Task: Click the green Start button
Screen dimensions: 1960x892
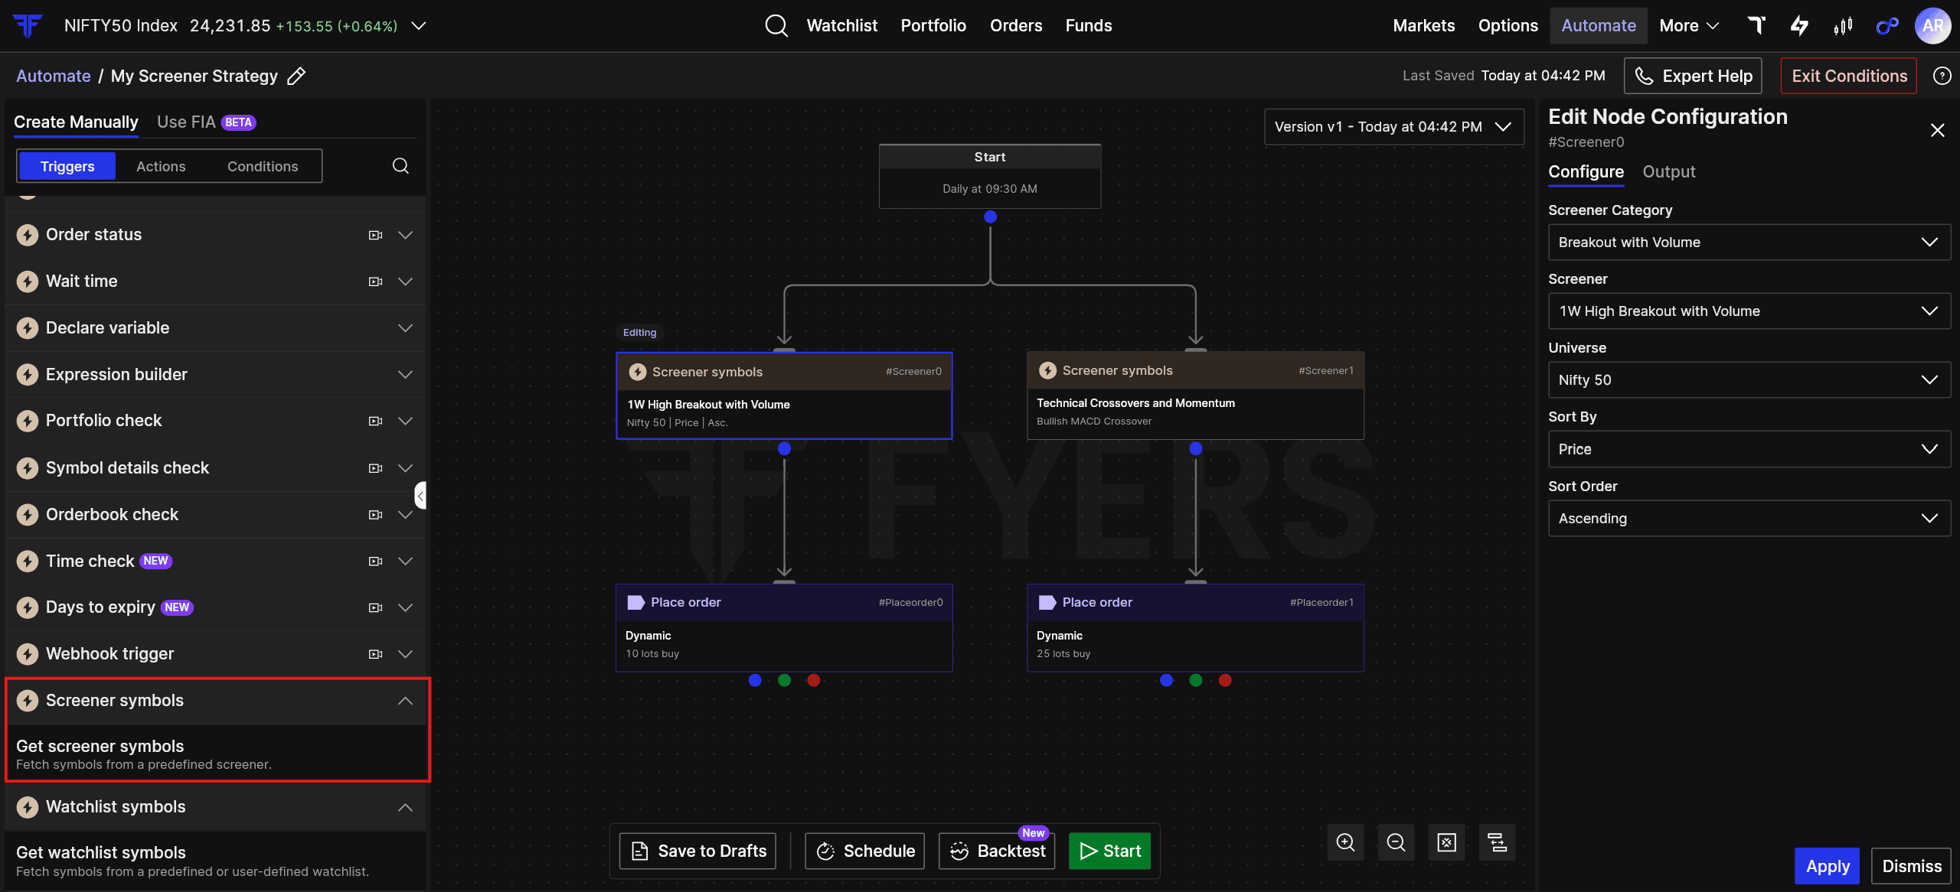Action: point(1109,851)
